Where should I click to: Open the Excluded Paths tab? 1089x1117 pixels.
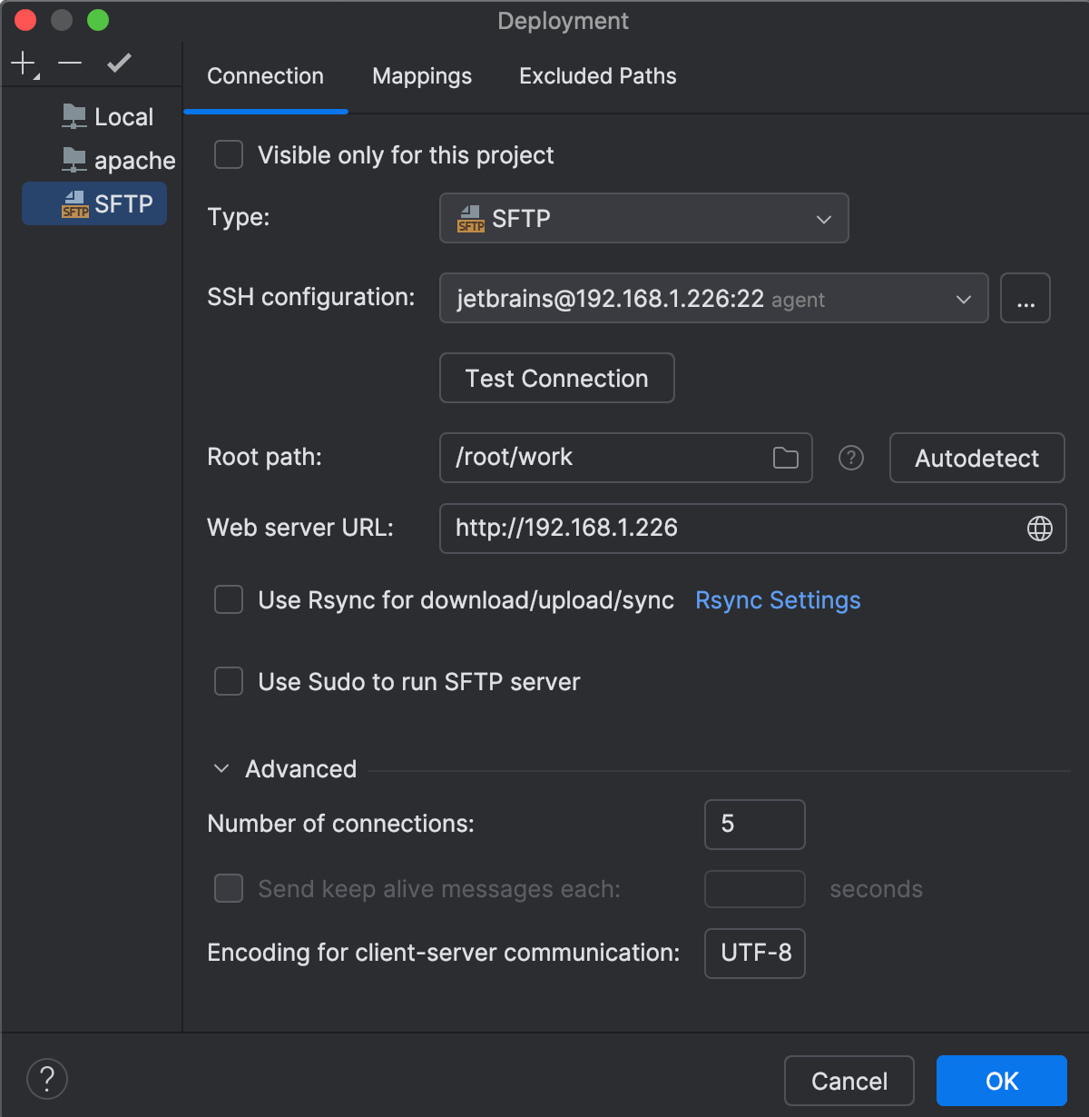(597, 76)
